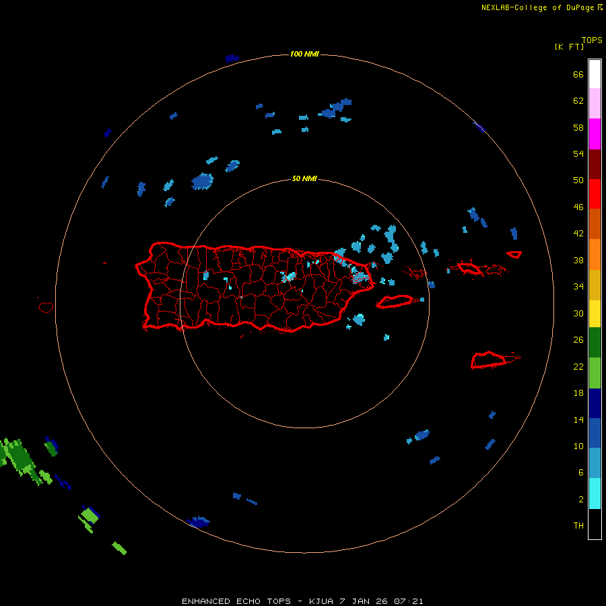606x606 pixels.
Task: Click the [K FT] legend units label
Action: [569, 46]
